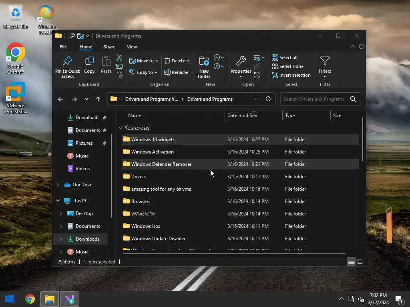This screenshot has height=307, width=410.
Task: Switch to the Home tab
Action: click(x=86, y=47)
